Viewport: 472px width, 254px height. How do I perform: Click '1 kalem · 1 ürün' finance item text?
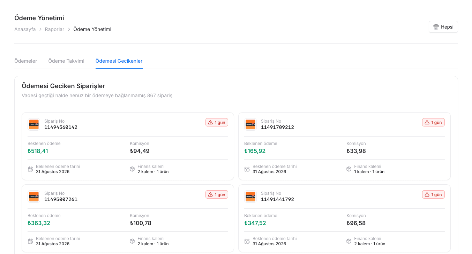click(369, 172)
